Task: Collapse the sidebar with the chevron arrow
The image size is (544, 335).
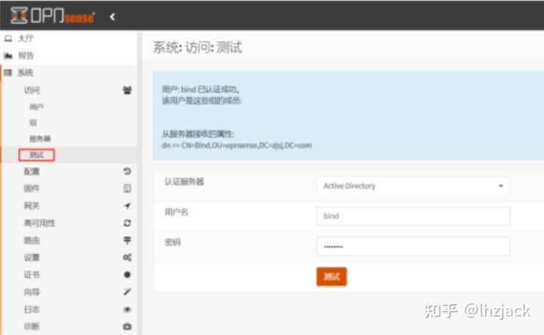Action: coord(113,16)
